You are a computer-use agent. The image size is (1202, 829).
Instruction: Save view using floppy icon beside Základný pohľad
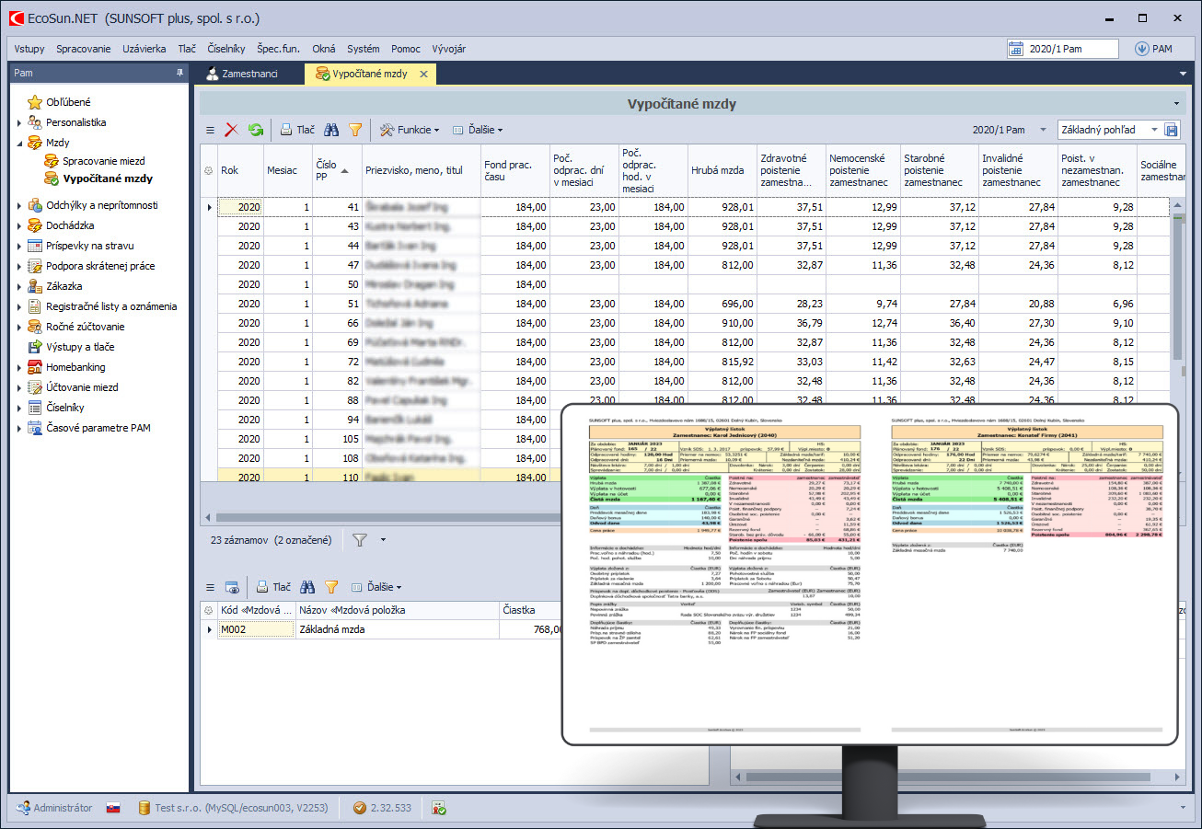[x=1172, y=131]
